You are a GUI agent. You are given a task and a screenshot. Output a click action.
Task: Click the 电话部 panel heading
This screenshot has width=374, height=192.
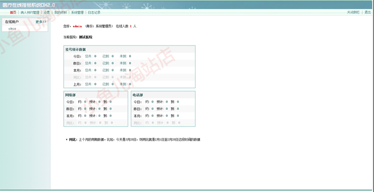(138, 95)
